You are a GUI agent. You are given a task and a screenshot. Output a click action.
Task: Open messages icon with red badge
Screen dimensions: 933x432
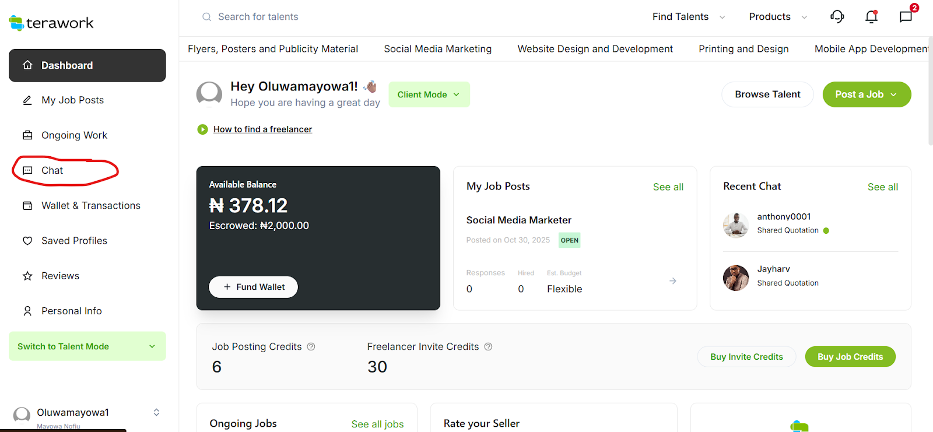(x=906, y=17)
